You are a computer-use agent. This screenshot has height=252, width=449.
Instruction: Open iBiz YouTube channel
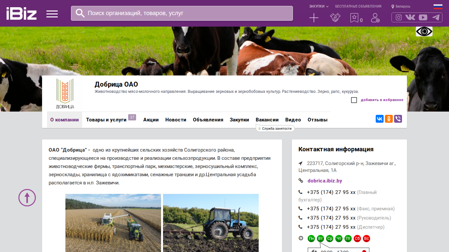423,17
